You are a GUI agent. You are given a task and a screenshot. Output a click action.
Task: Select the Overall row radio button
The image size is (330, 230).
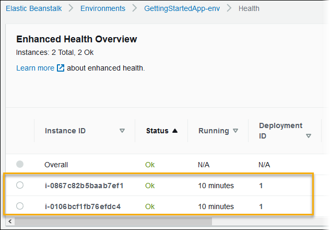(x=20, y=164)
